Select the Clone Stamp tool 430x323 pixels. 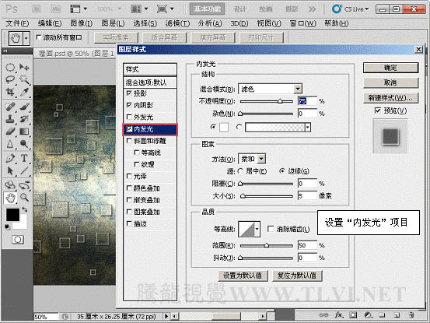click(x=10, y=119)
